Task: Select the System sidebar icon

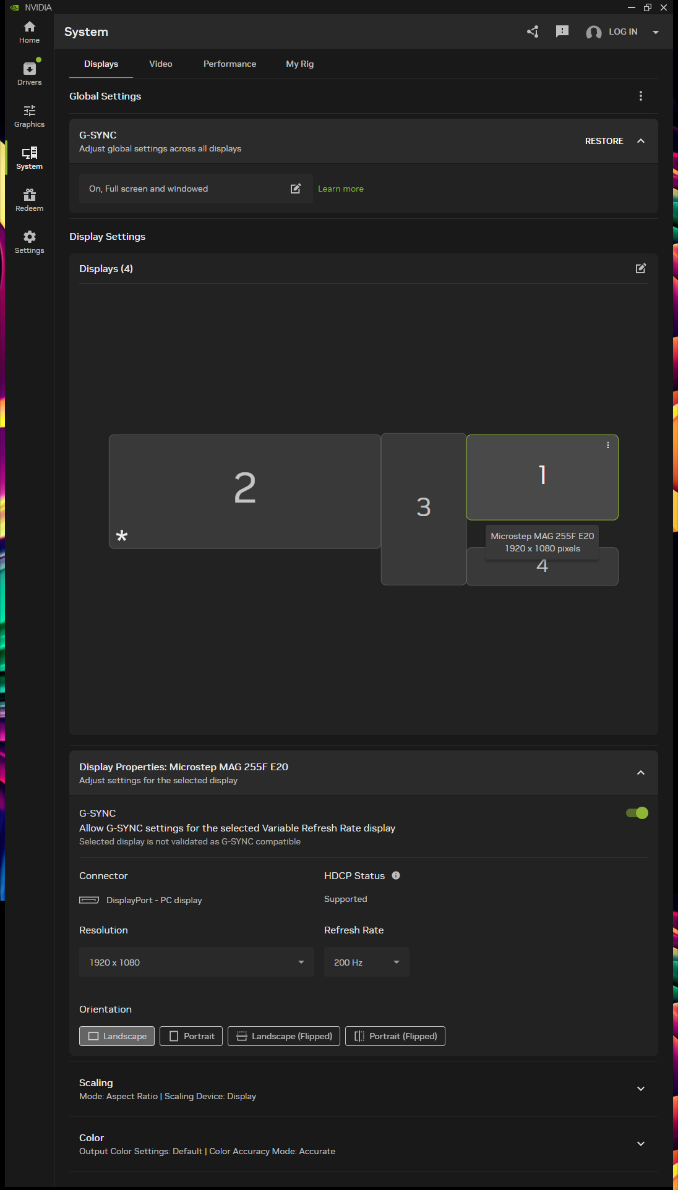Action: [29, 158]
